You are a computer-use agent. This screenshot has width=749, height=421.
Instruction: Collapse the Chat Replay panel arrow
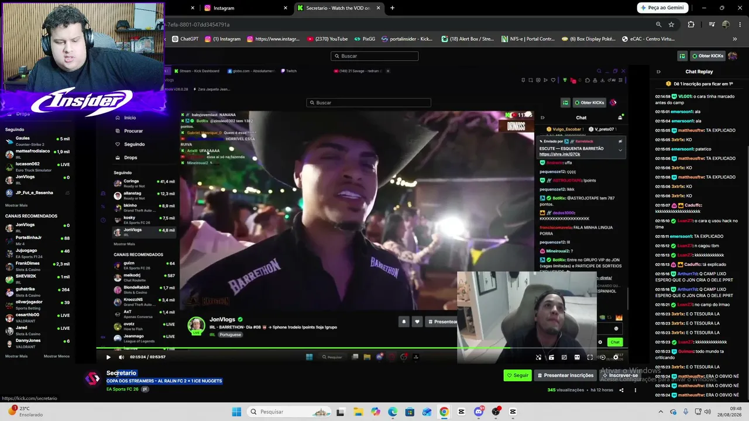(x=658, y=71)
